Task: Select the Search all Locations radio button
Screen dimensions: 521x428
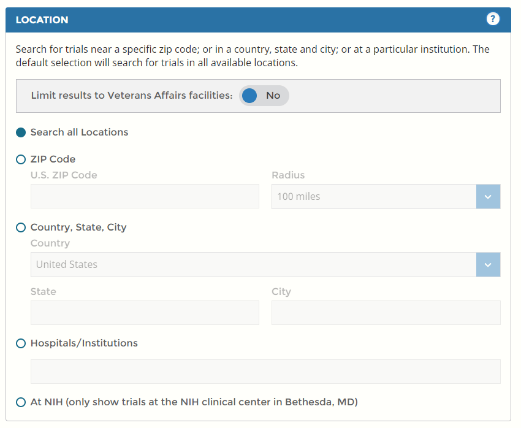Action: click(21, 132)
